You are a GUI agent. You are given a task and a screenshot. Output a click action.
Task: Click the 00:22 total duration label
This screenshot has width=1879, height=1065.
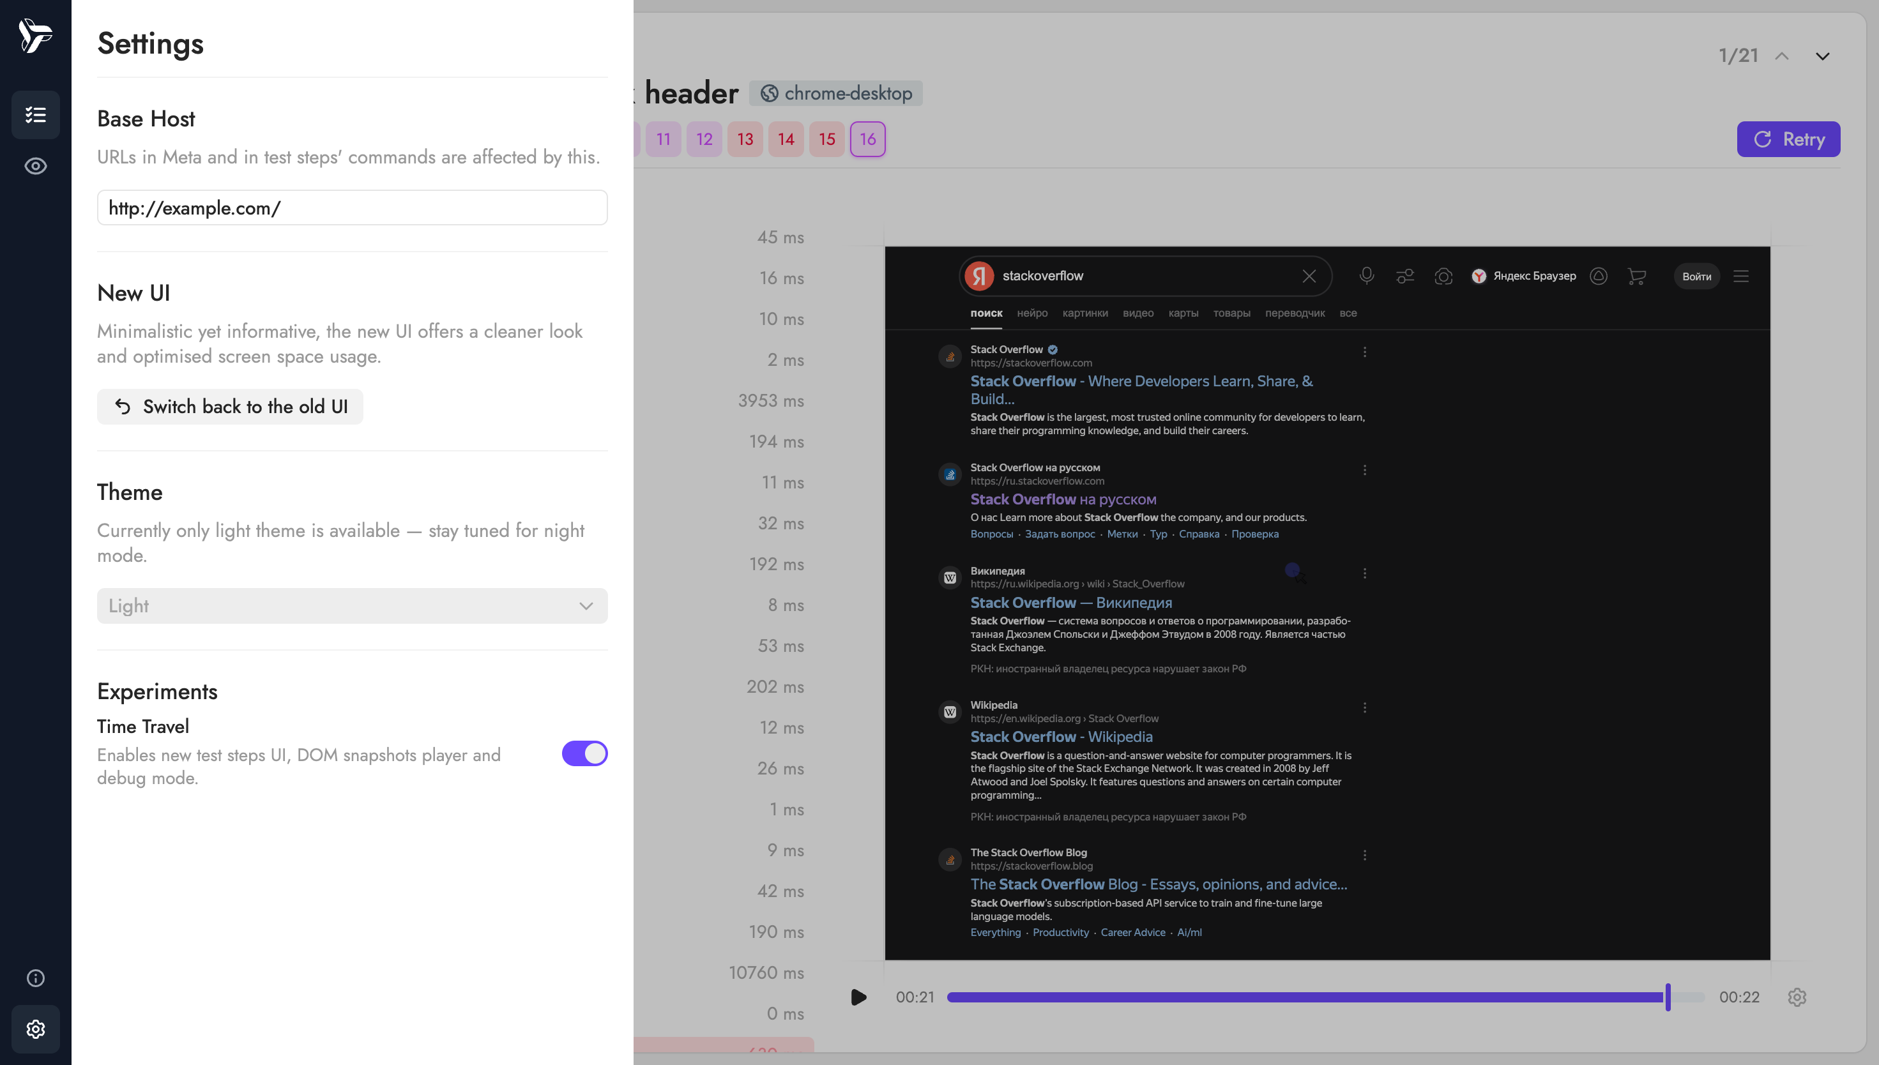click(1738, 997)
